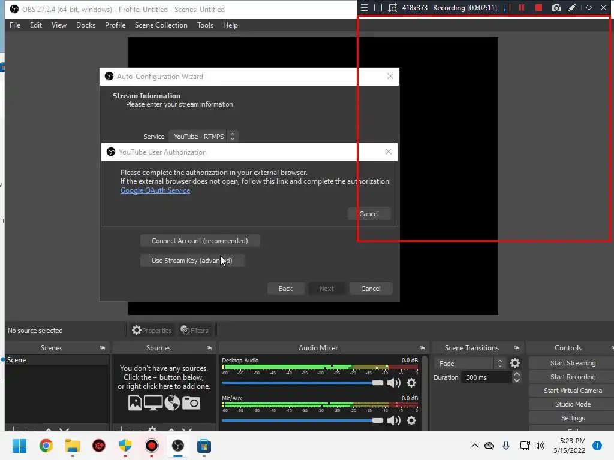Image resolution: width=614 pixels, height=460 pixels.
Task: Cancel the YouTube User Authorization dialog
Action: pos(369,214)
